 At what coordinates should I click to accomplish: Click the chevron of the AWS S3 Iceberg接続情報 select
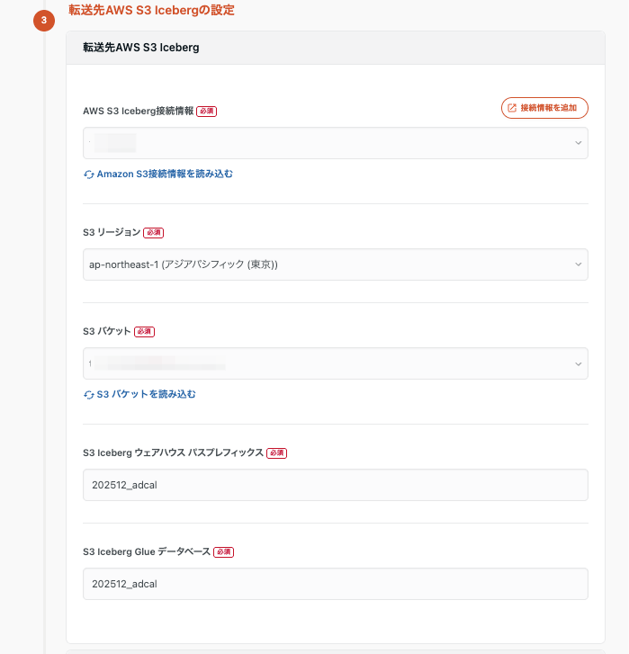[x=578, y=143]
